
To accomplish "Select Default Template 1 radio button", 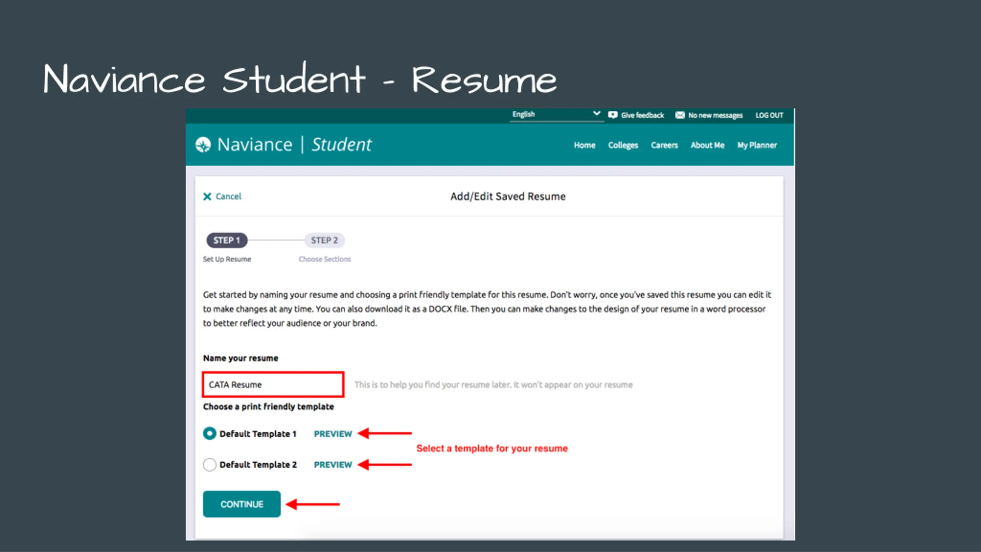I will (x=210, y=434).
